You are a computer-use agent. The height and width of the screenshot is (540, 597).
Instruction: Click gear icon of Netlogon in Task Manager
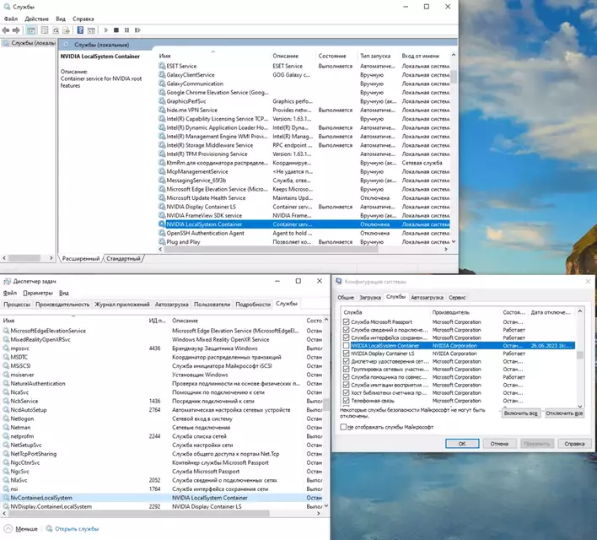click(x=6, y=418)
